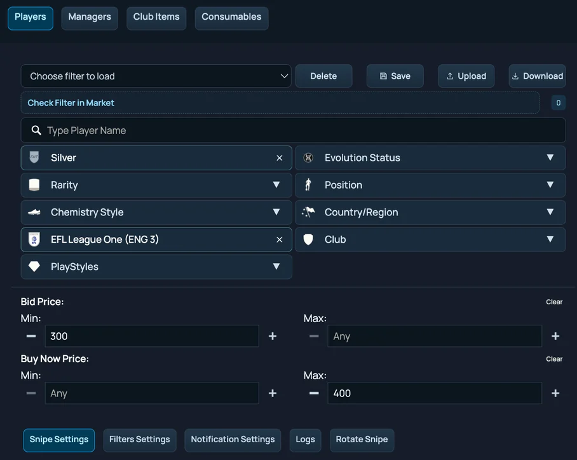This screenshot has height=460, width=577.
Task: Remove the Silver quality filter
Action: pos(280,158)
